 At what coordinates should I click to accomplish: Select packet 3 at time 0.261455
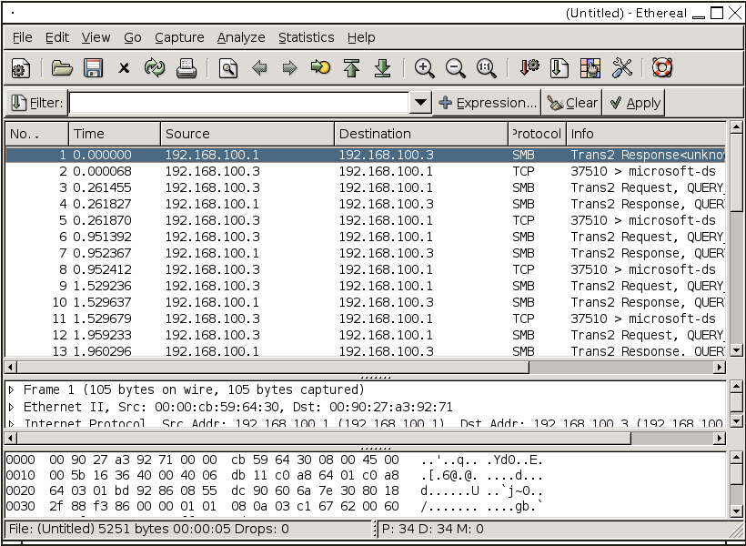366,187
